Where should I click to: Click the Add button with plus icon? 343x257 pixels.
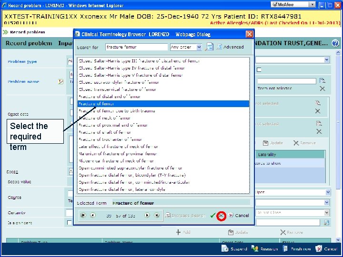tap(183, 232)
